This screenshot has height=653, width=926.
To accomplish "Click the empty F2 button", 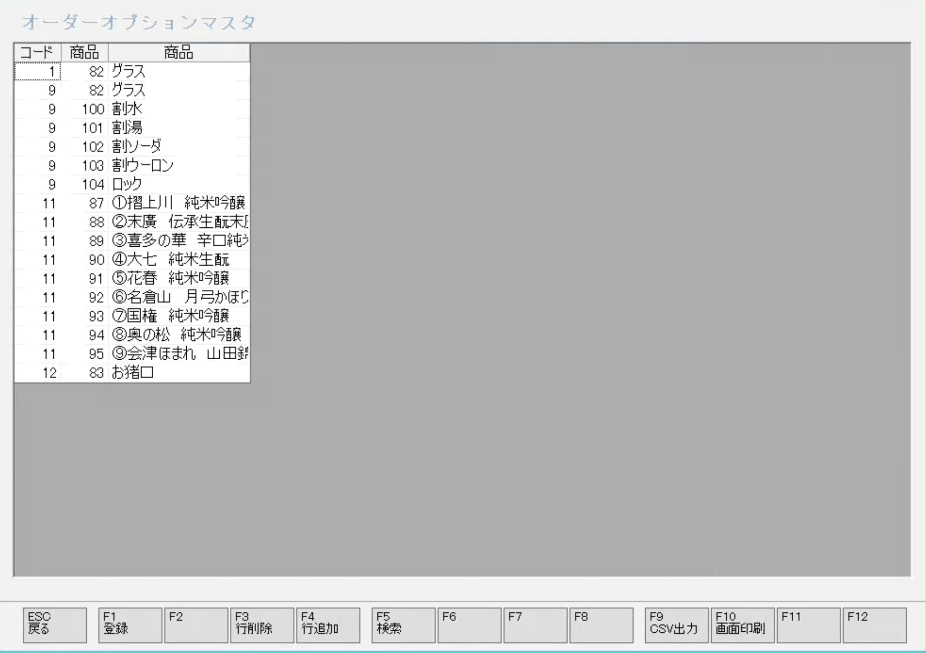I will point(196,625).
